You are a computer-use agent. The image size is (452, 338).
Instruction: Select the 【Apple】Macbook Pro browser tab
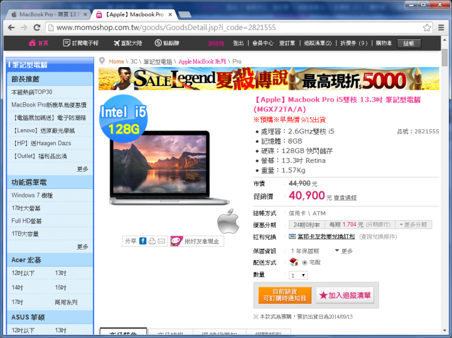tap(134, 14)
